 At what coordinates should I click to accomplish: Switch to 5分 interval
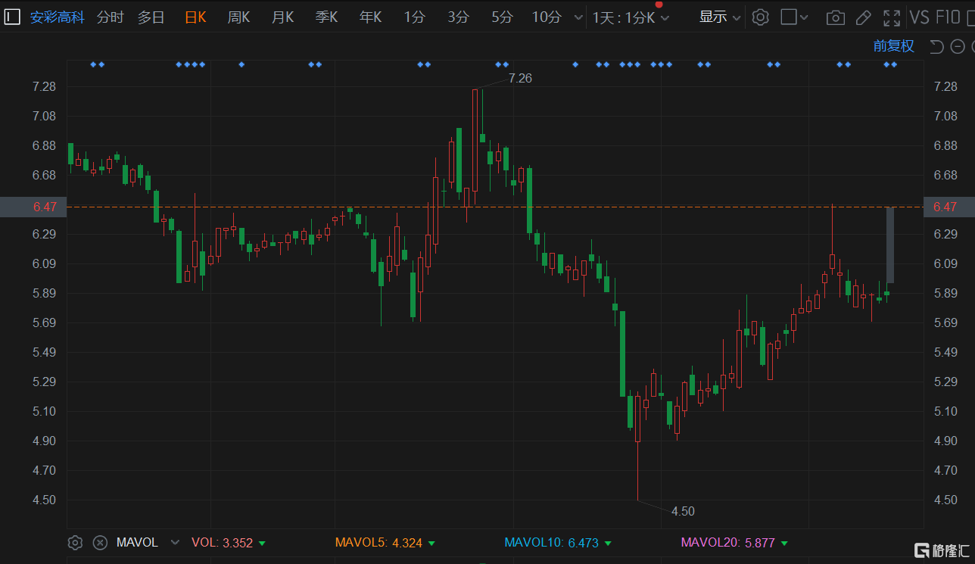coord(502,17)
